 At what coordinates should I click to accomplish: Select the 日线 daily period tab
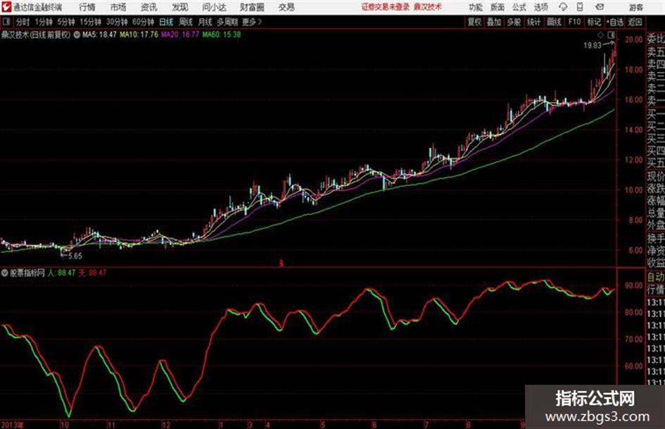point(166,22)
